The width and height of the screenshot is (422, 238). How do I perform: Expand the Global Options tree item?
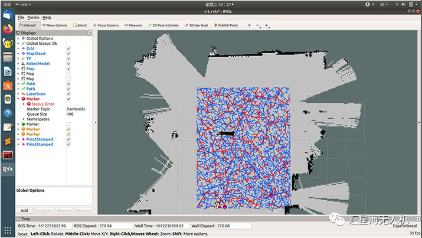[18, 38]
